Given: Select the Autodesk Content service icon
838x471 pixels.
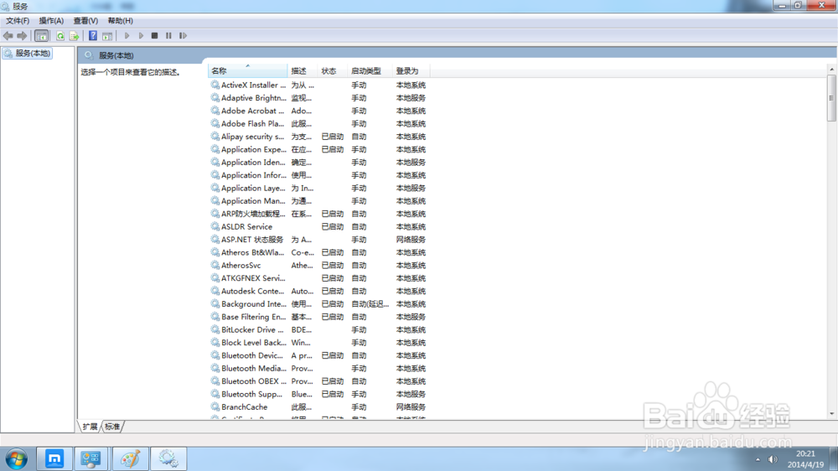Looking at the screenshot, I should (x=215, y=291).
